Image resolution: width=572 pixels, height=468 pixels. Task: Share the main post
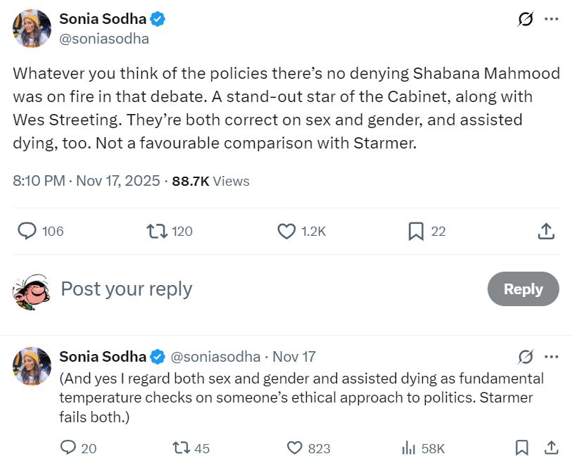(546, 231)
